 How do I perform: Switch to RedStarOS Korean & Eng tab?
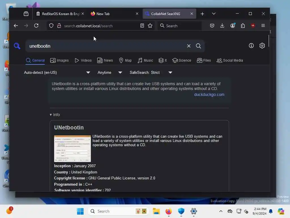coord(57,14)
